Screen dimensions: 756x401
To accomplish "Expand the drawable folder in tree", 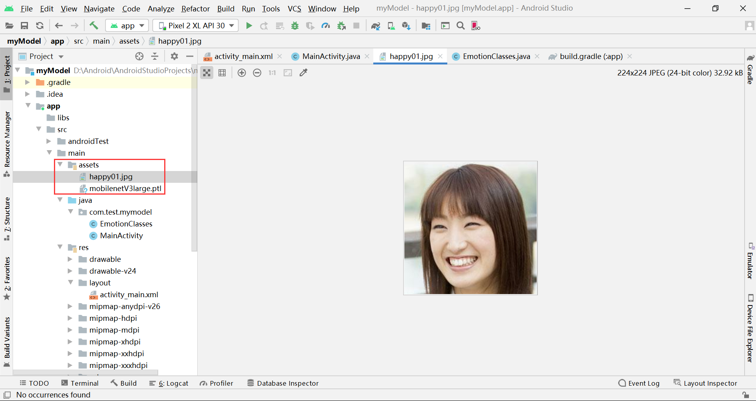I will pyautogui.click(x=70, y=259).
